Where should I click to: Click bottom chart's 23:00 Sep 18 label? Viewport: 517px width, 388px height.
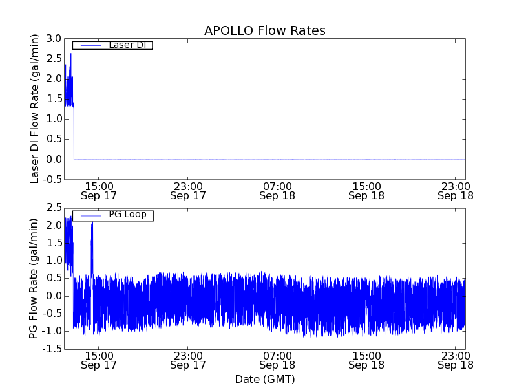(x=456, y=360)
